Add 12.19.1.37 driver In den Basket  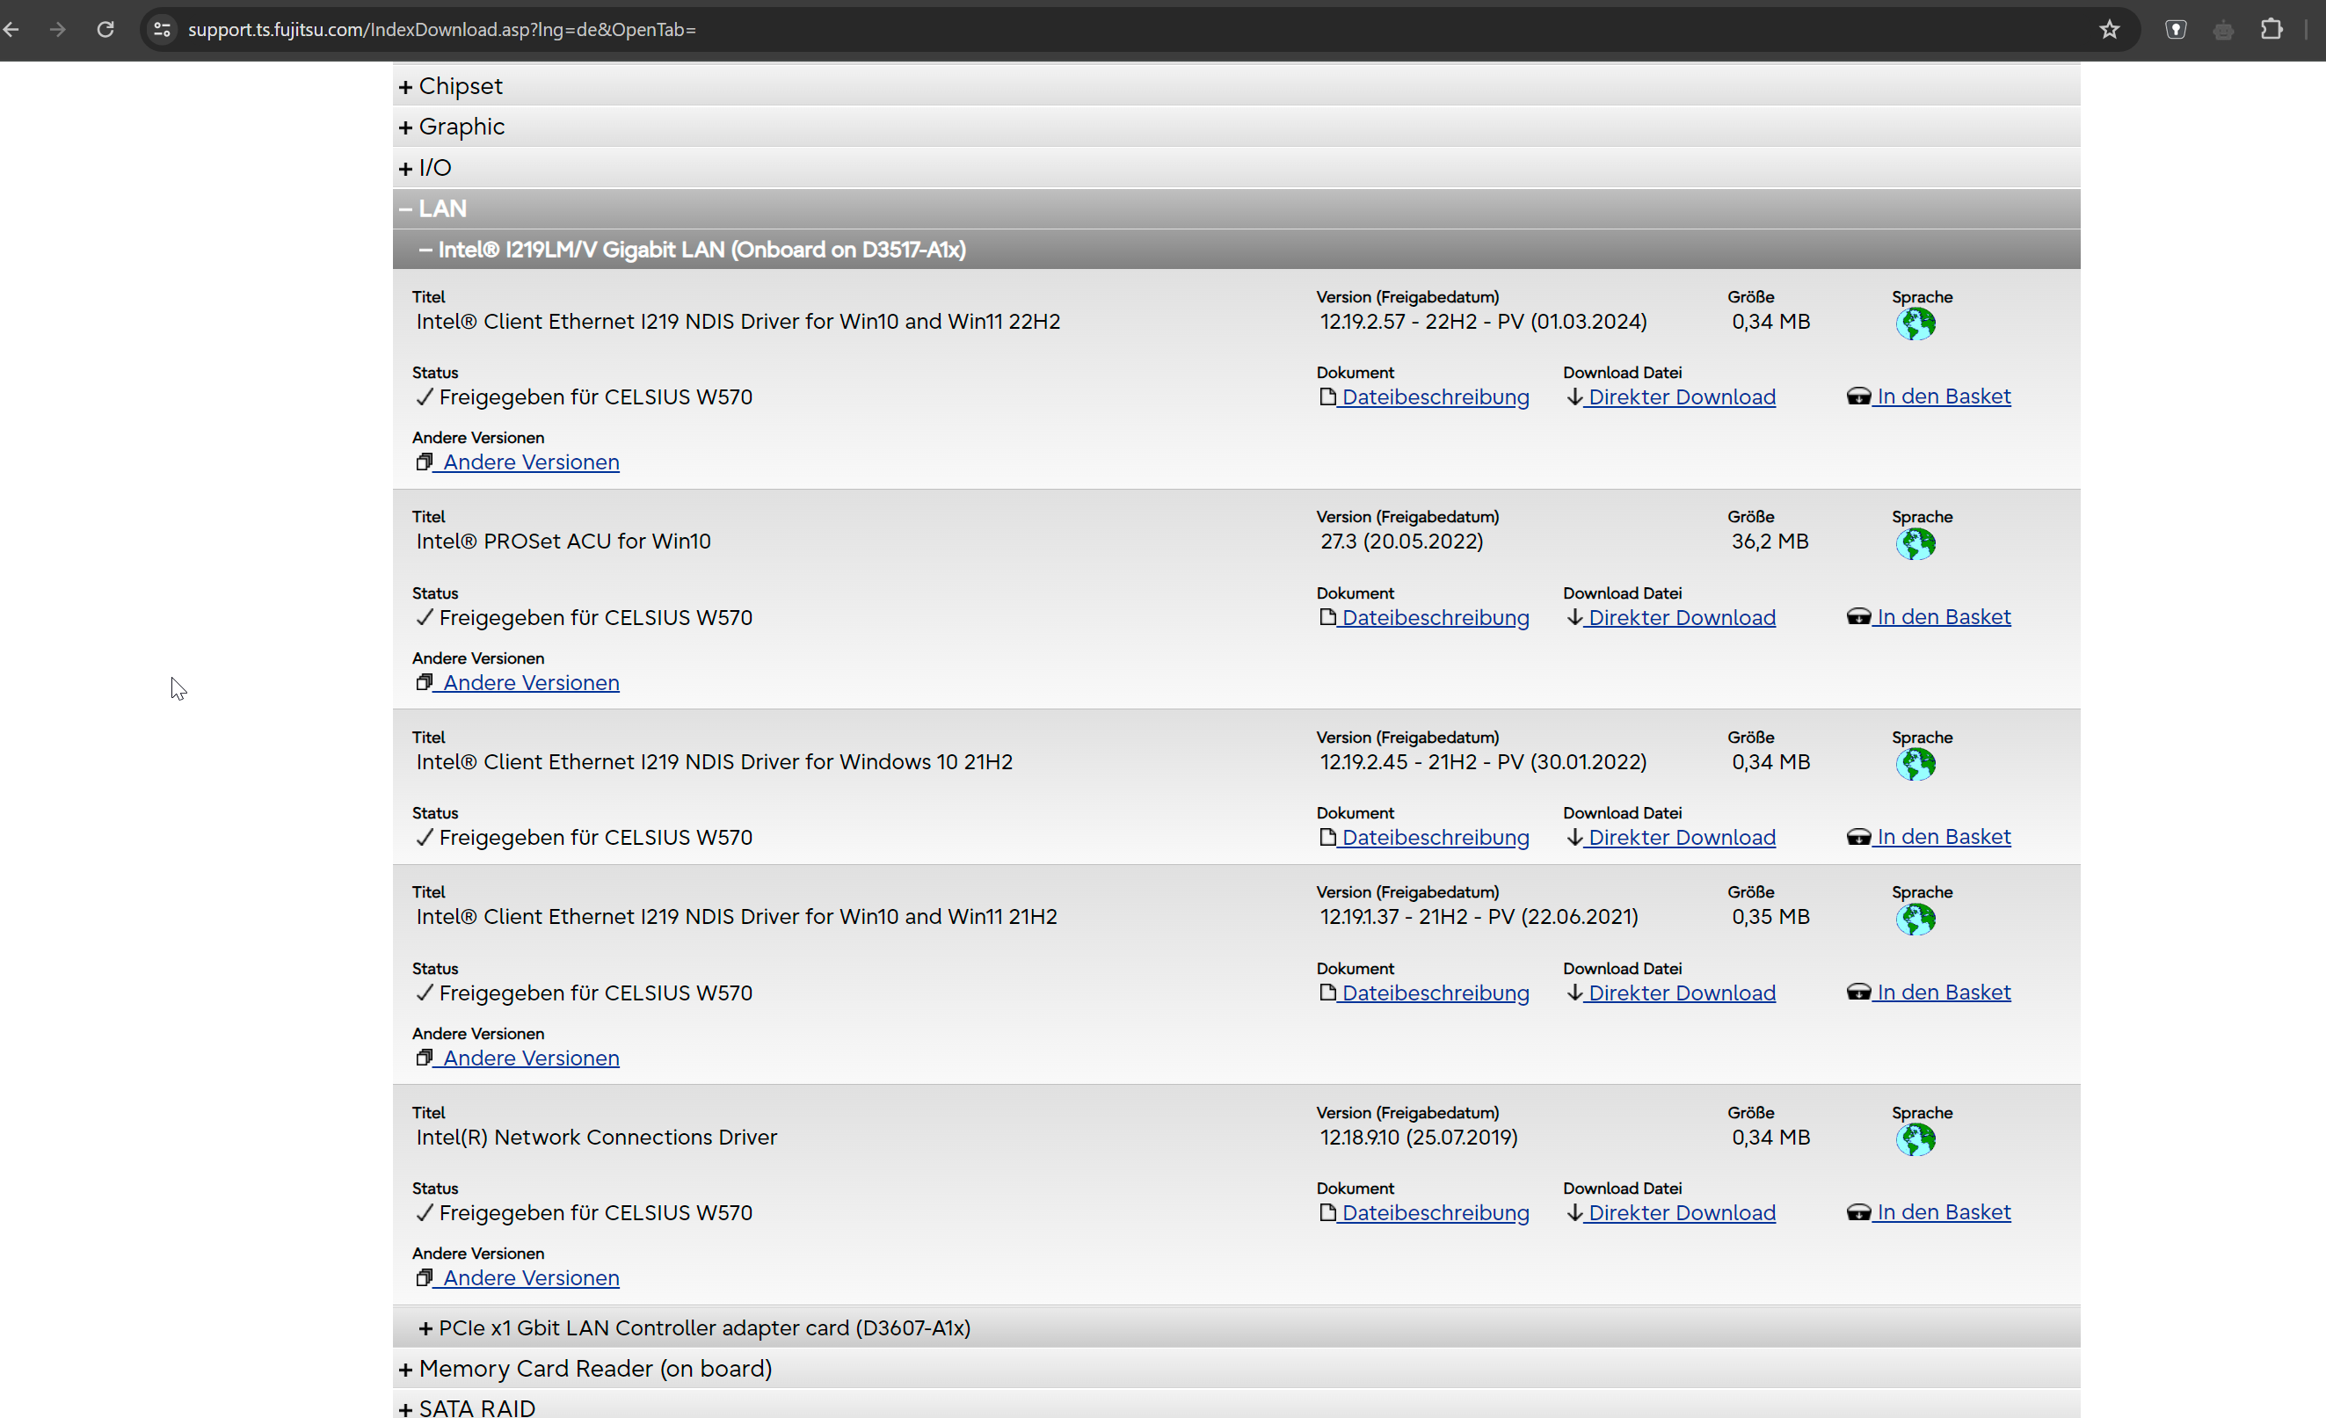[x=1942, y=993]
